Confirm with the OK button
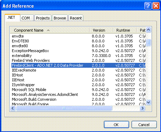The image size is (161, 132). pos(116,125)
